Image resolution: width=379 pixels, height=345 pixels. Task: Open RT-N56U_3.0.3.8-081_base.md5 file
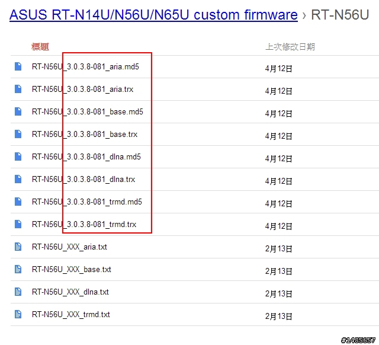(x=88, y=112)
